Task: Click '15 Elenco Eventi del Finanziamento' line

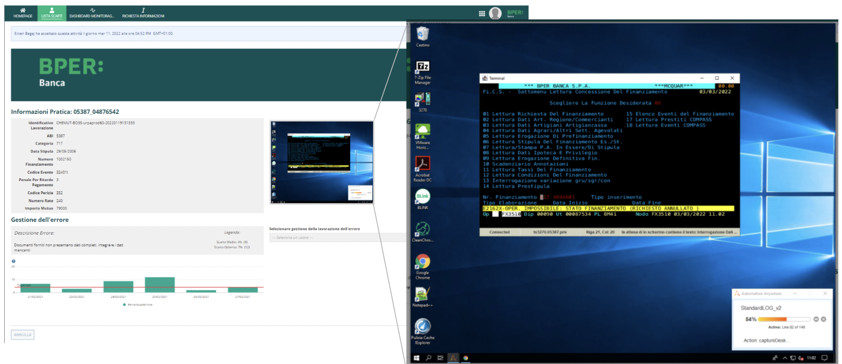Action: click(x=680, y=114)
